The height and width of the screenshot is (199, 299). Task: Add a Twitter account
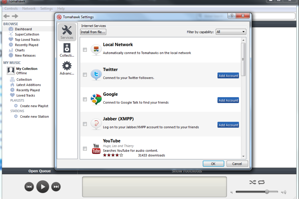point(228,76)
